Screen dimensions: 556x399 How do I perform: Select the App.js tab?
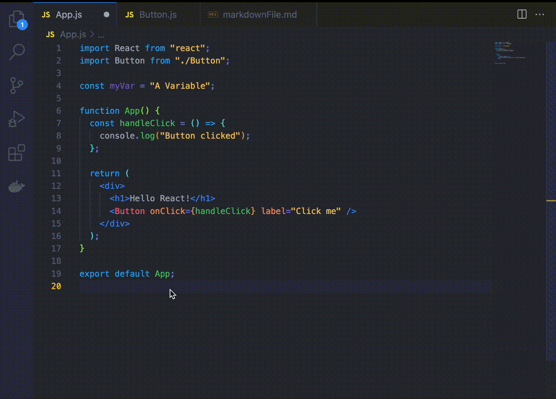[x=69, y=15]
